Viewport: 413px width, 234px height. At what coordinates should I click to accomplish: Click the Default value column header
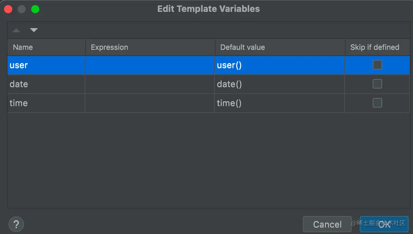tap(243, 47)
